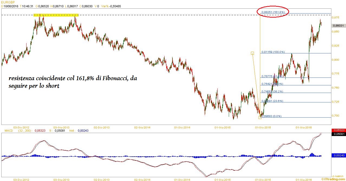
Task: Click the yellow highlighted resistance band
Action: click(x=56, y=15)
